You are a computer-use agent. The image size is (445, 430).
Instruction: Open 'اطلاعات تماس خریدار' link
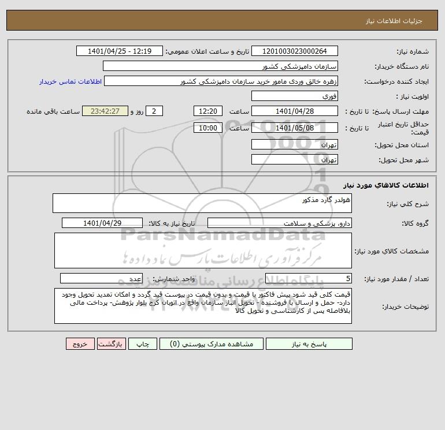(71, 81)
